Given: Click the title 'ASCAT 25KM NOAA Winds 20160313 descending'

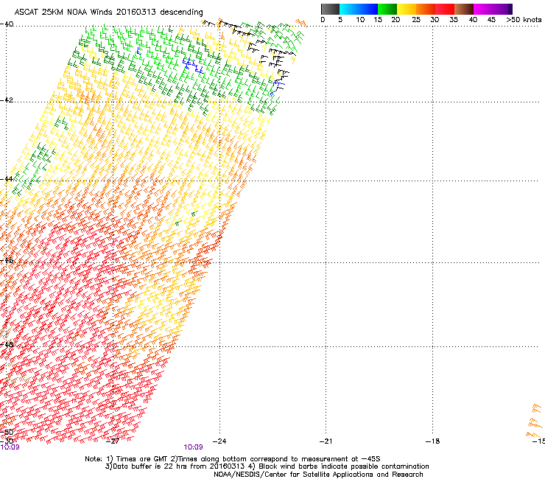Looking at the screenshot, I should point(109,12).
